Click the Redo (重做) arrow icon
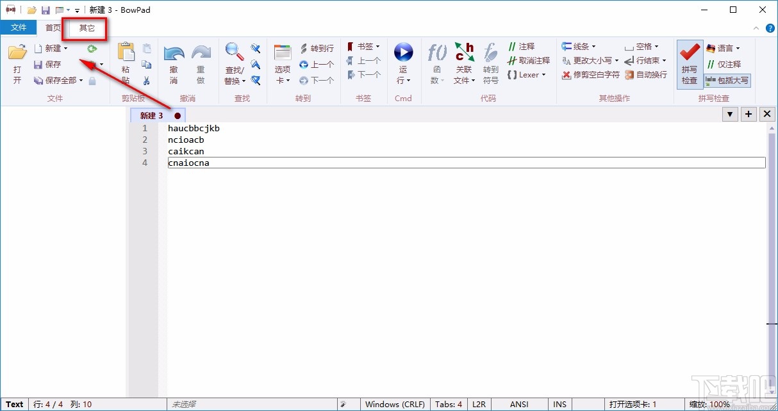 click(x=201, y=52)
